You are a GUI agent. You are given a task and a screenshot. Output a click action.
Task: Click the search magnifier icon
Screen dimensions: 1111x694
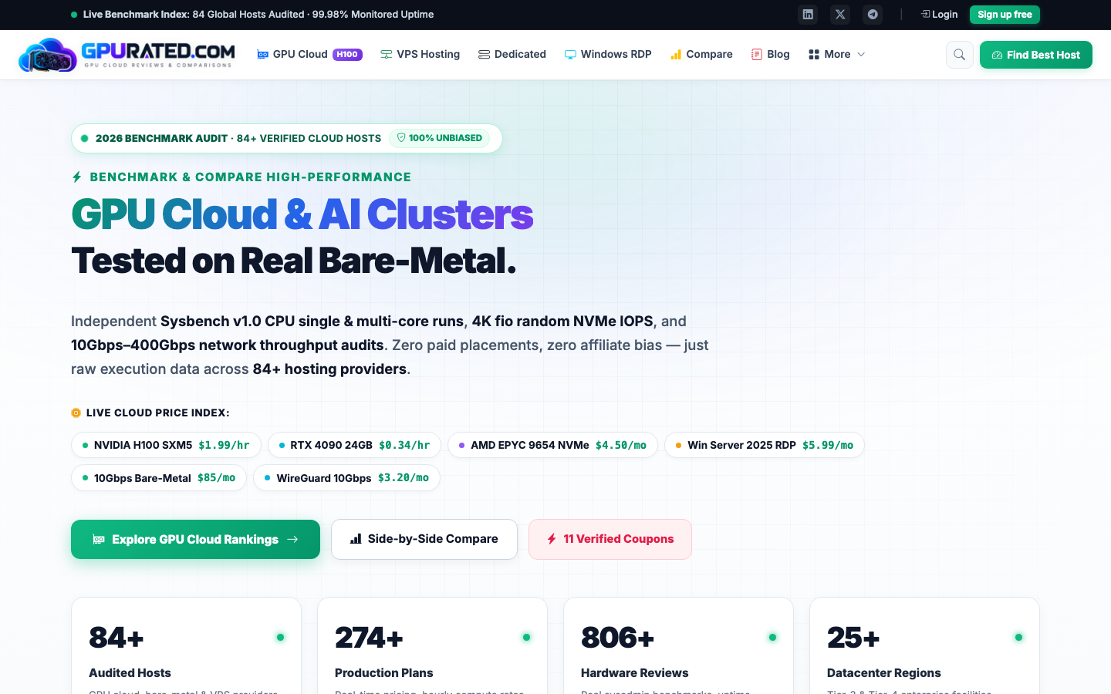(x=960, y=55)
